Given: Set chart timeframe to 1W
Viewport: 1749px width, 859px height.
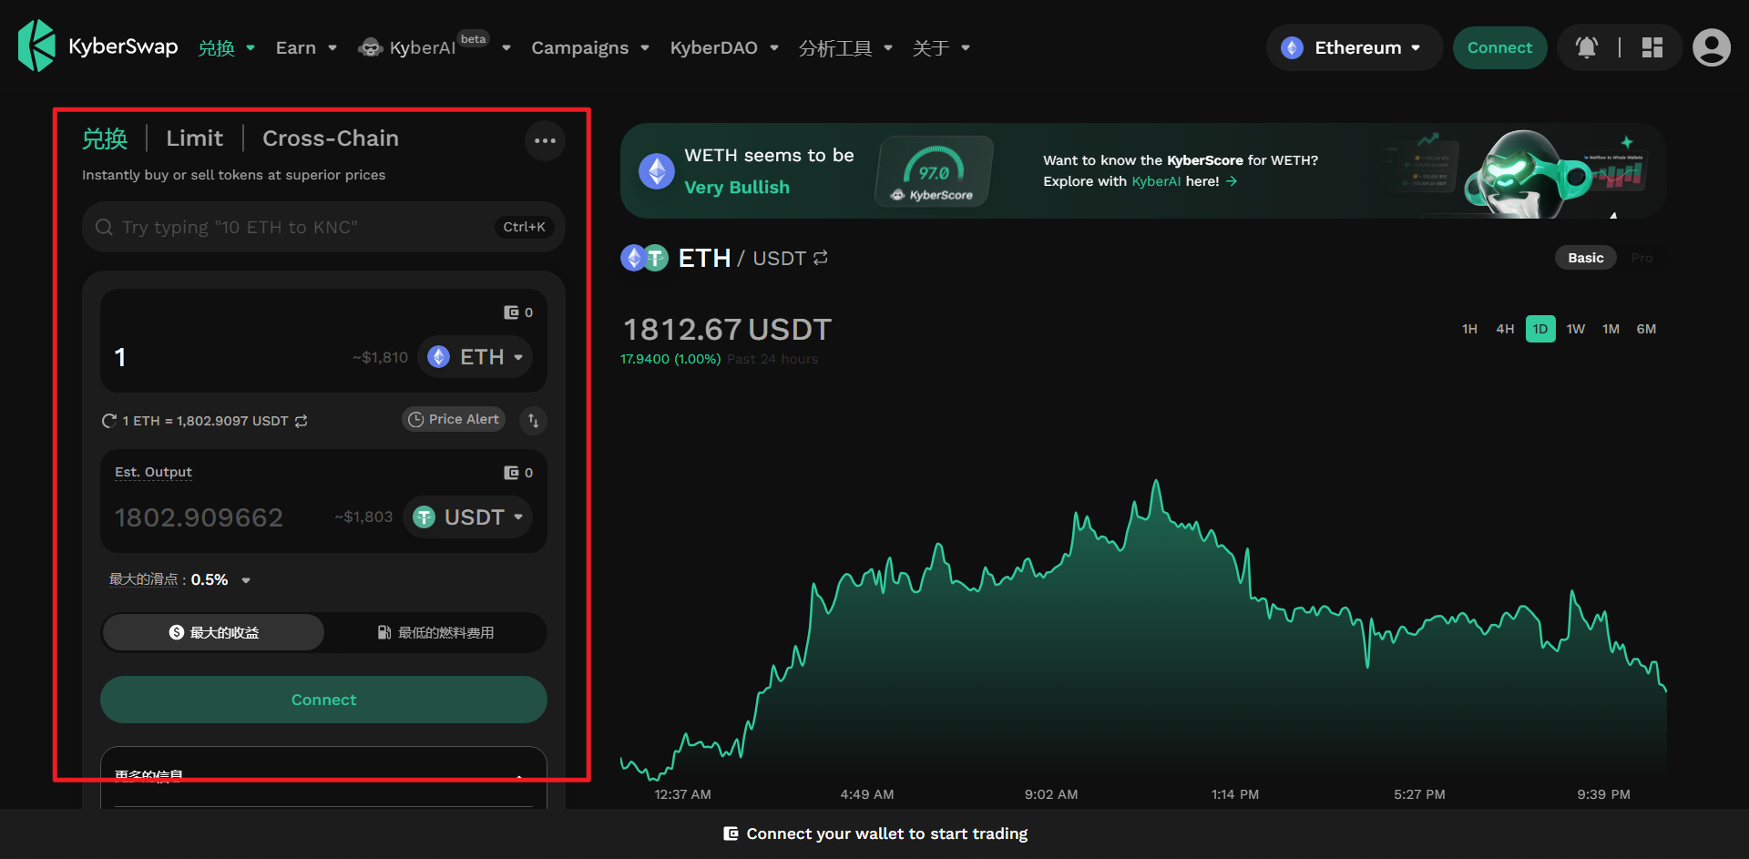Looking at the screenshot, I should click(x=1576, y=329).
